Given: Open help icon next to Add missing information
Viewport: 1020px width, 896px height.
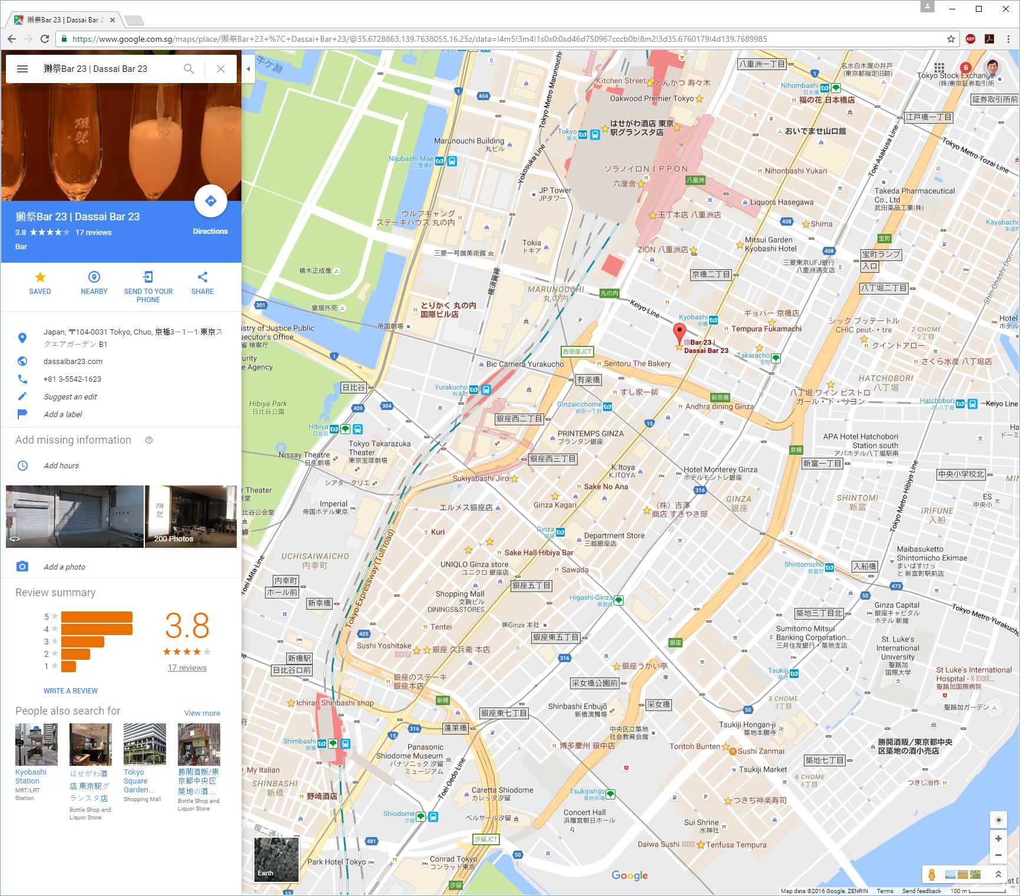Looking at the screenshot, I should click(149, 440).
